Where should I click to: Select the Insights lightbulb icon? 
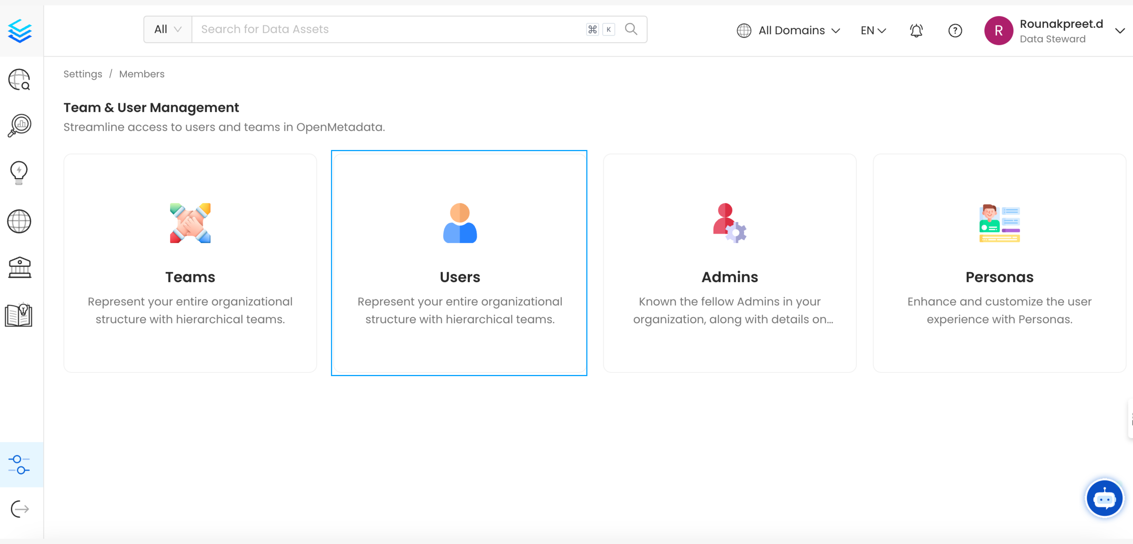(18, 172)
